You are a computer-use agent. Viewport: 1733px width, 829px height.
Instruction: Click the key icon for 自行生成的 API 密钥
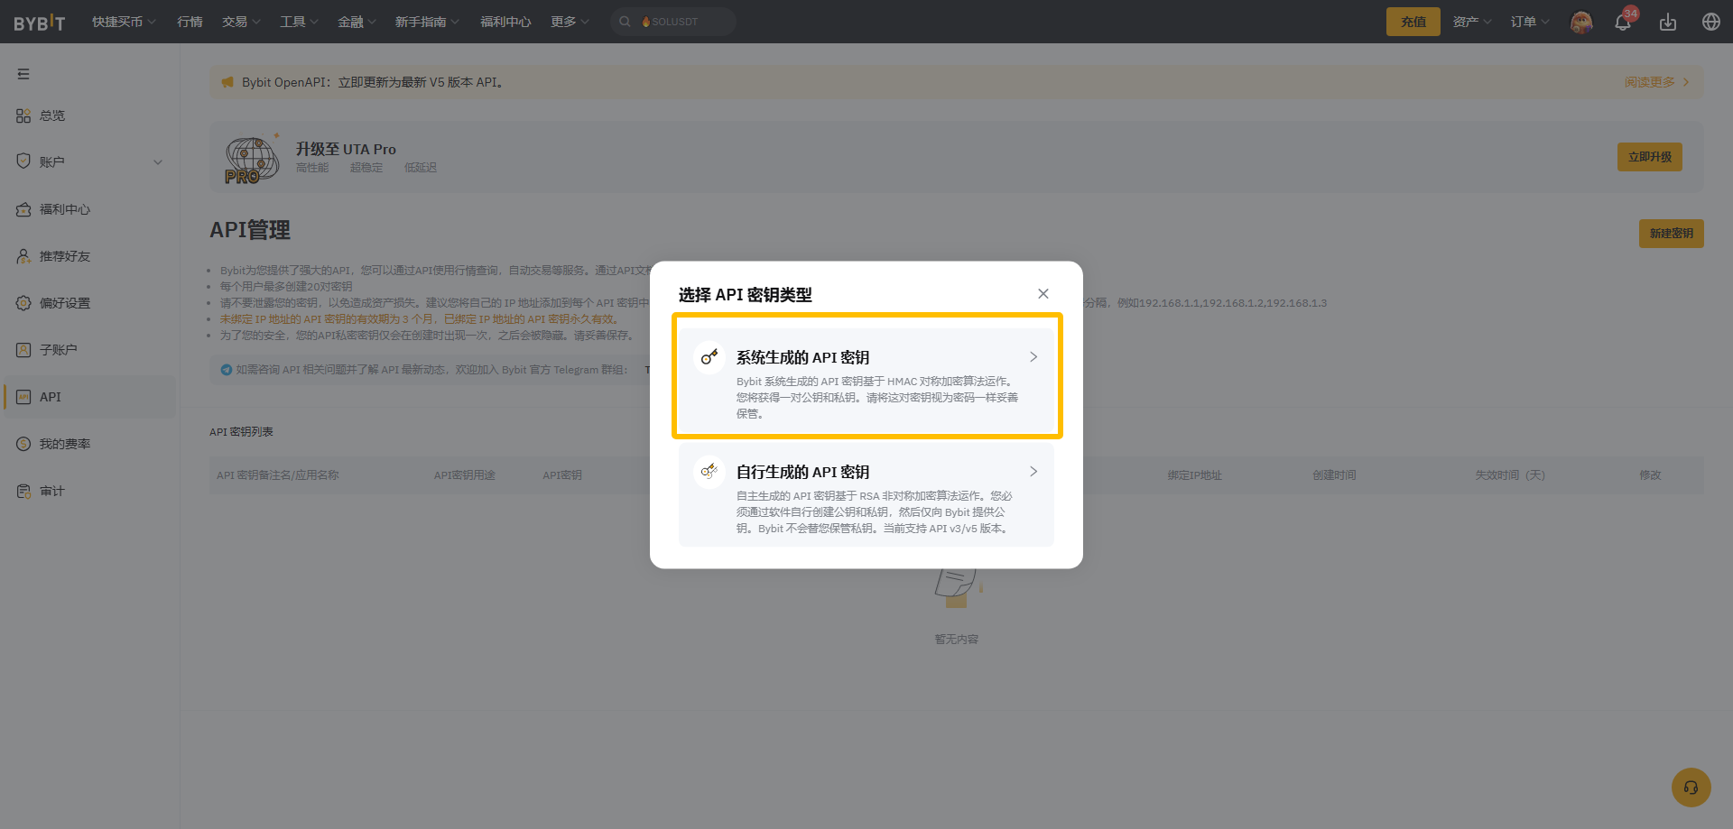[709, 472]
